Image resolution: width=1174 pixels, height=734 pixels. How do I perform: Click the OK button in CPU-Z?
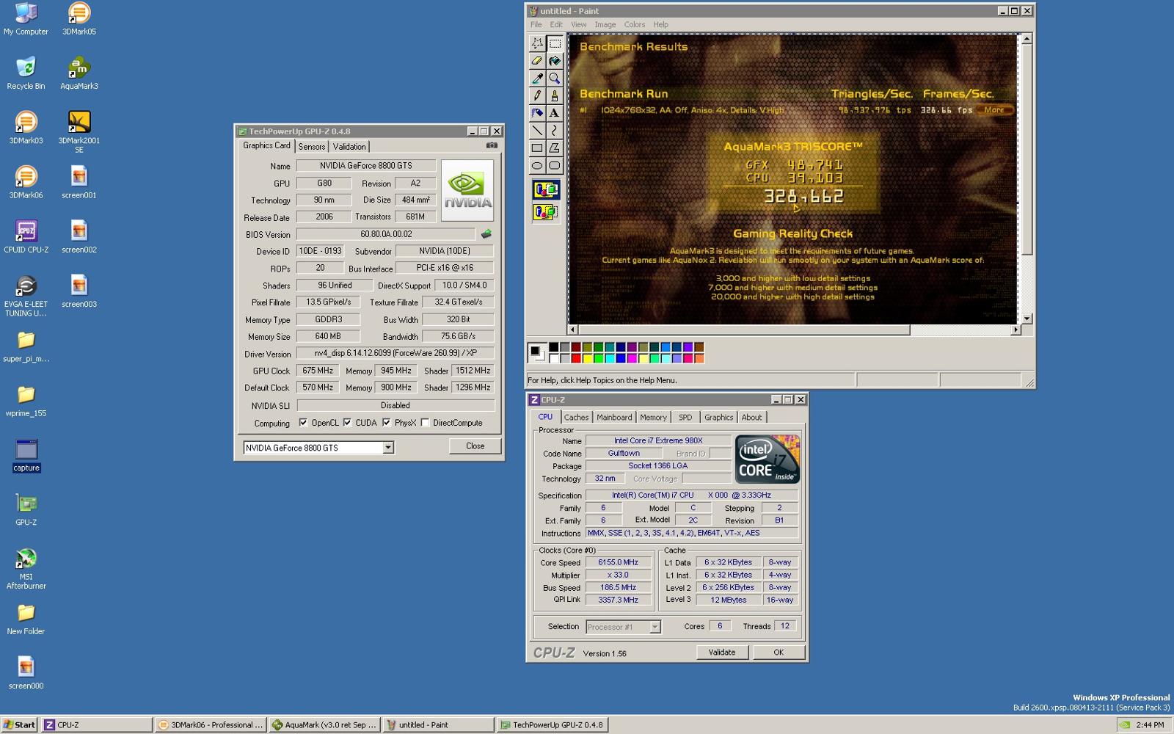coord(779,652)
